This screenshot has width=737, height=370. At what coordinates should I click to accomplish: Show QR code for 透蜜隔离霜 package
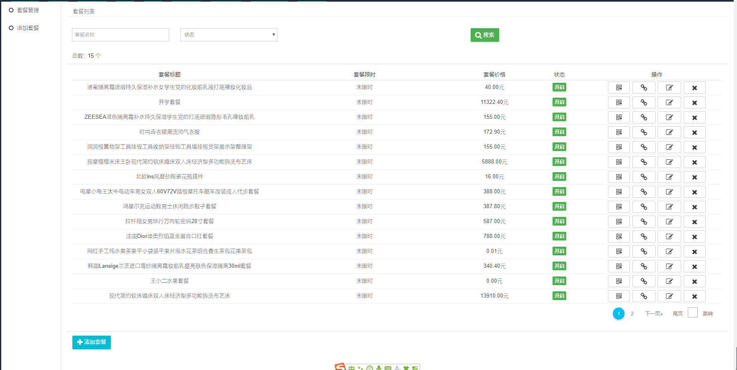click(619, 87)
